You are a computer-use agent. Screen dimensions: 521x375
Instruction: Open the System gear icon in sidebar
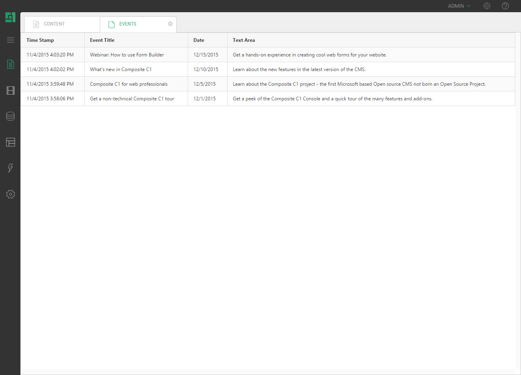click(11, 194)
